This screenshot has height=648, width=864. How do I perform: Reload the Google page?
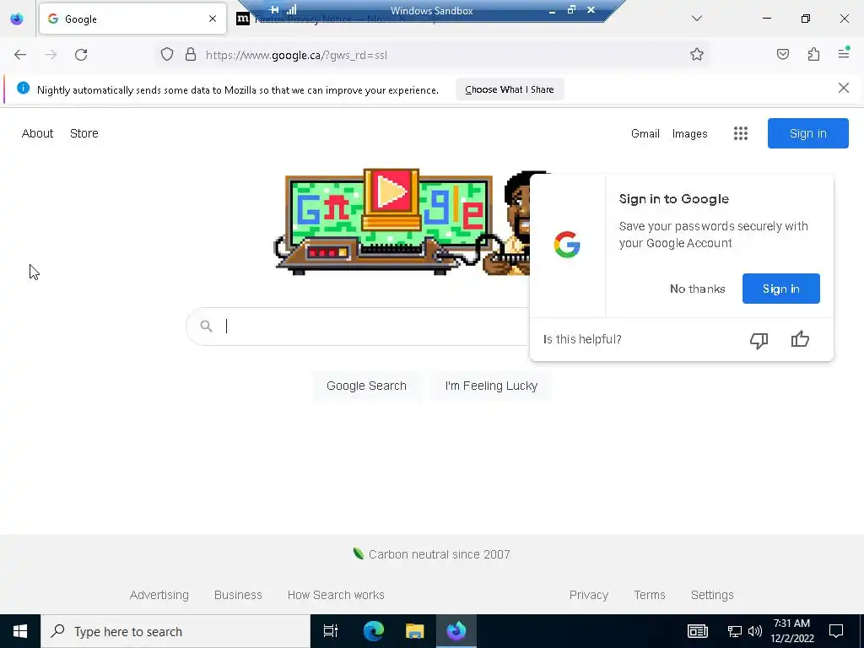(x=81, y=55)
